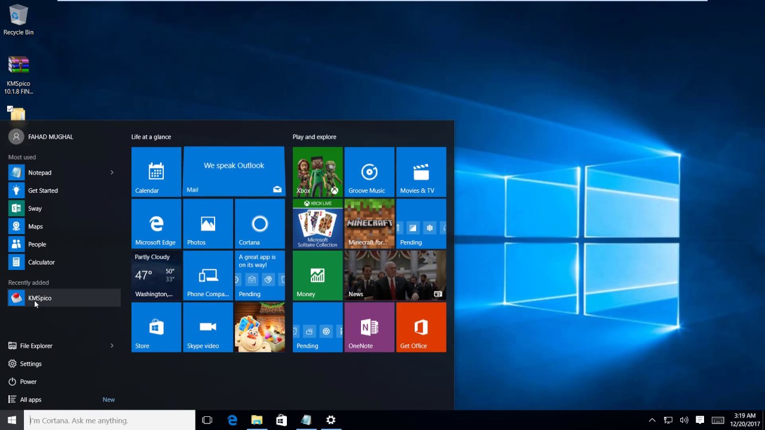
Task: Open People app in start menu
Action: (64, 244)
